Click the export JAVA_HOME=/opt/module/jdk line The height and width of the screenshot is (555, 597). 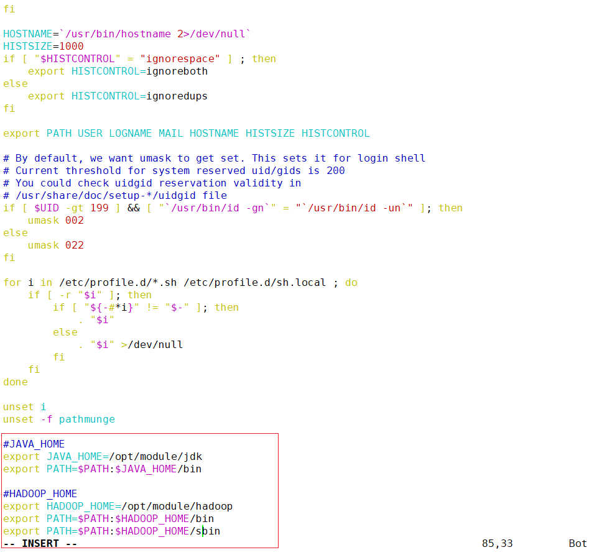click(x=103, y=456)
